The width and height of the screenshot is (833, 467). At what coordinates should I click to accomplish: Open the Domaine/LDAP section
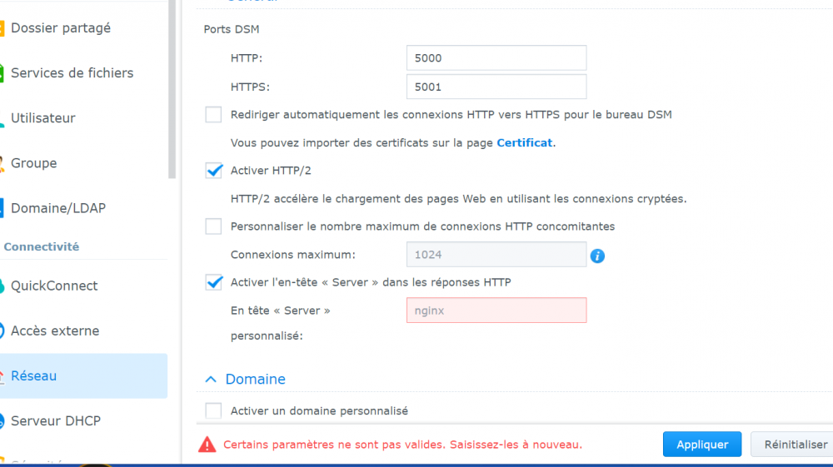(57, 208)
